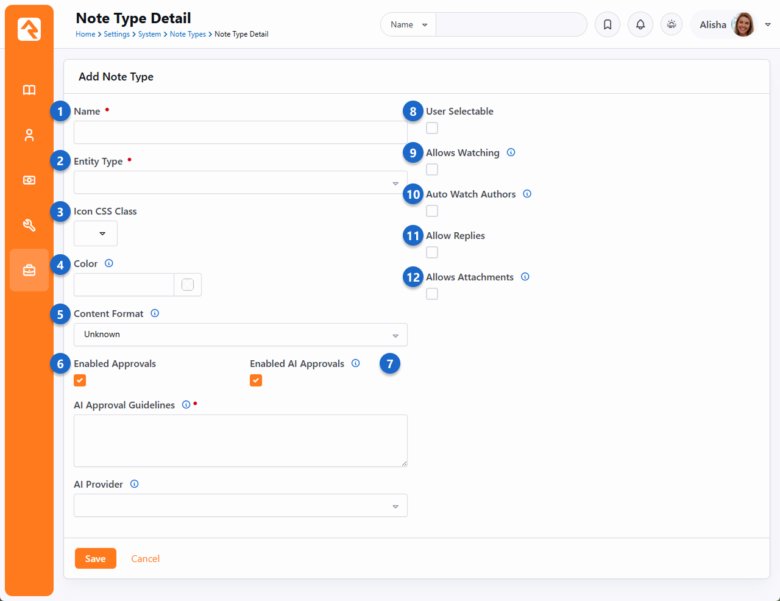Check the Allows Attachments checkbox
780x601 pixels.
pyautogui.click(x=432, y=294)
